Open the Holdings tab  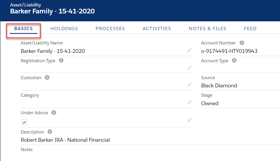coord(64,29)
